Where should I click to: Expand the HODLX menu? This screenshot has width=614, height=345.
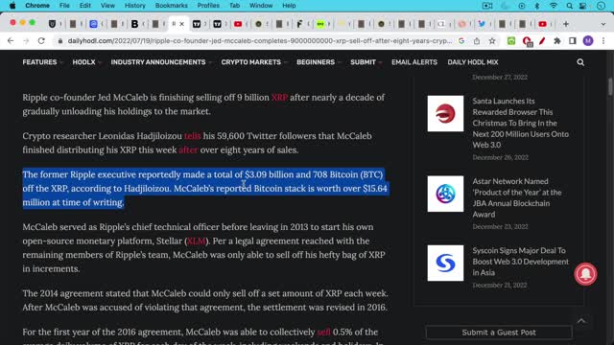click(86, 62)
